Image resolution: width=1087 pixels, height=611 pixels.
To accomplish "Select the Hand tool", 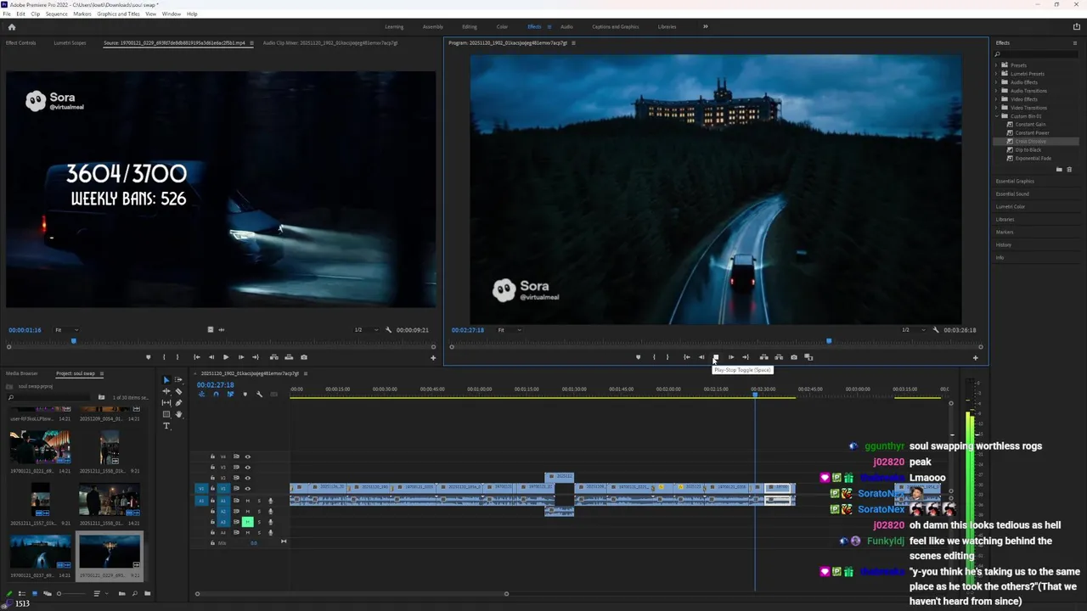I will (x=178, y=414).
